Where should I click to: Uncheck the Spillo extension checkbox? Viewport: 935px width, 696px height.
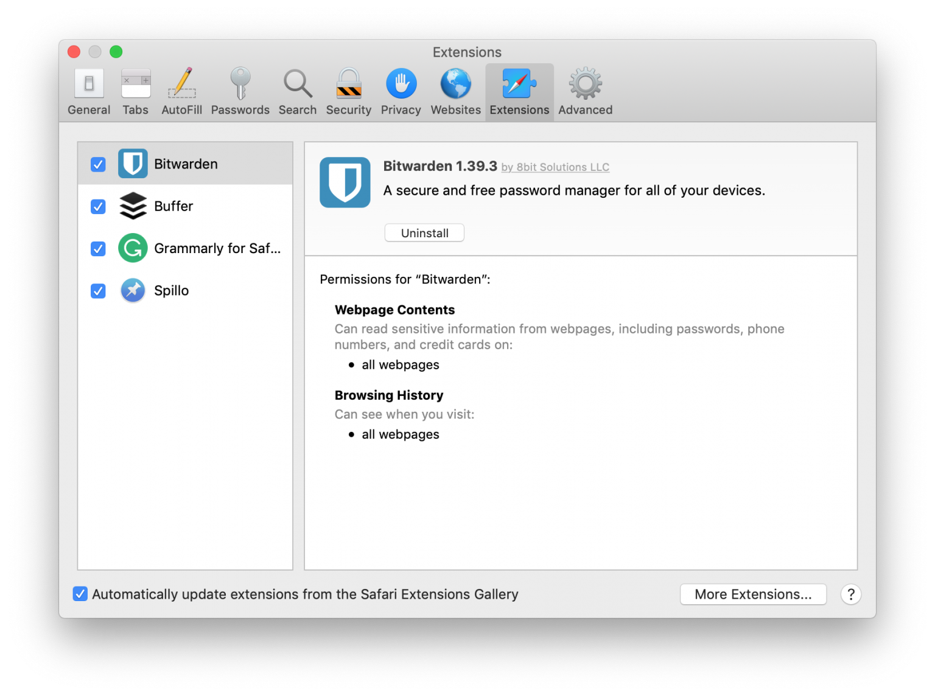pos(98,291)
